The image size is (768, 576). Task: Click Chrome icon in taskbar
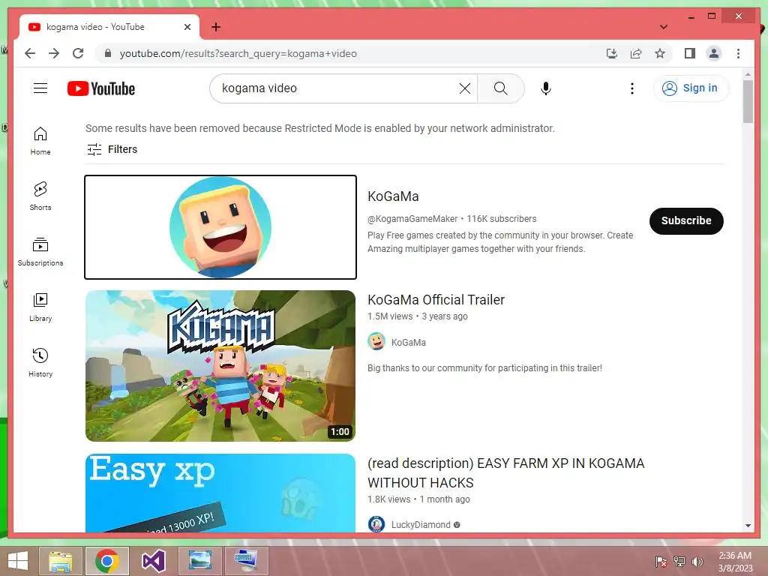click(x=107, y=561)
